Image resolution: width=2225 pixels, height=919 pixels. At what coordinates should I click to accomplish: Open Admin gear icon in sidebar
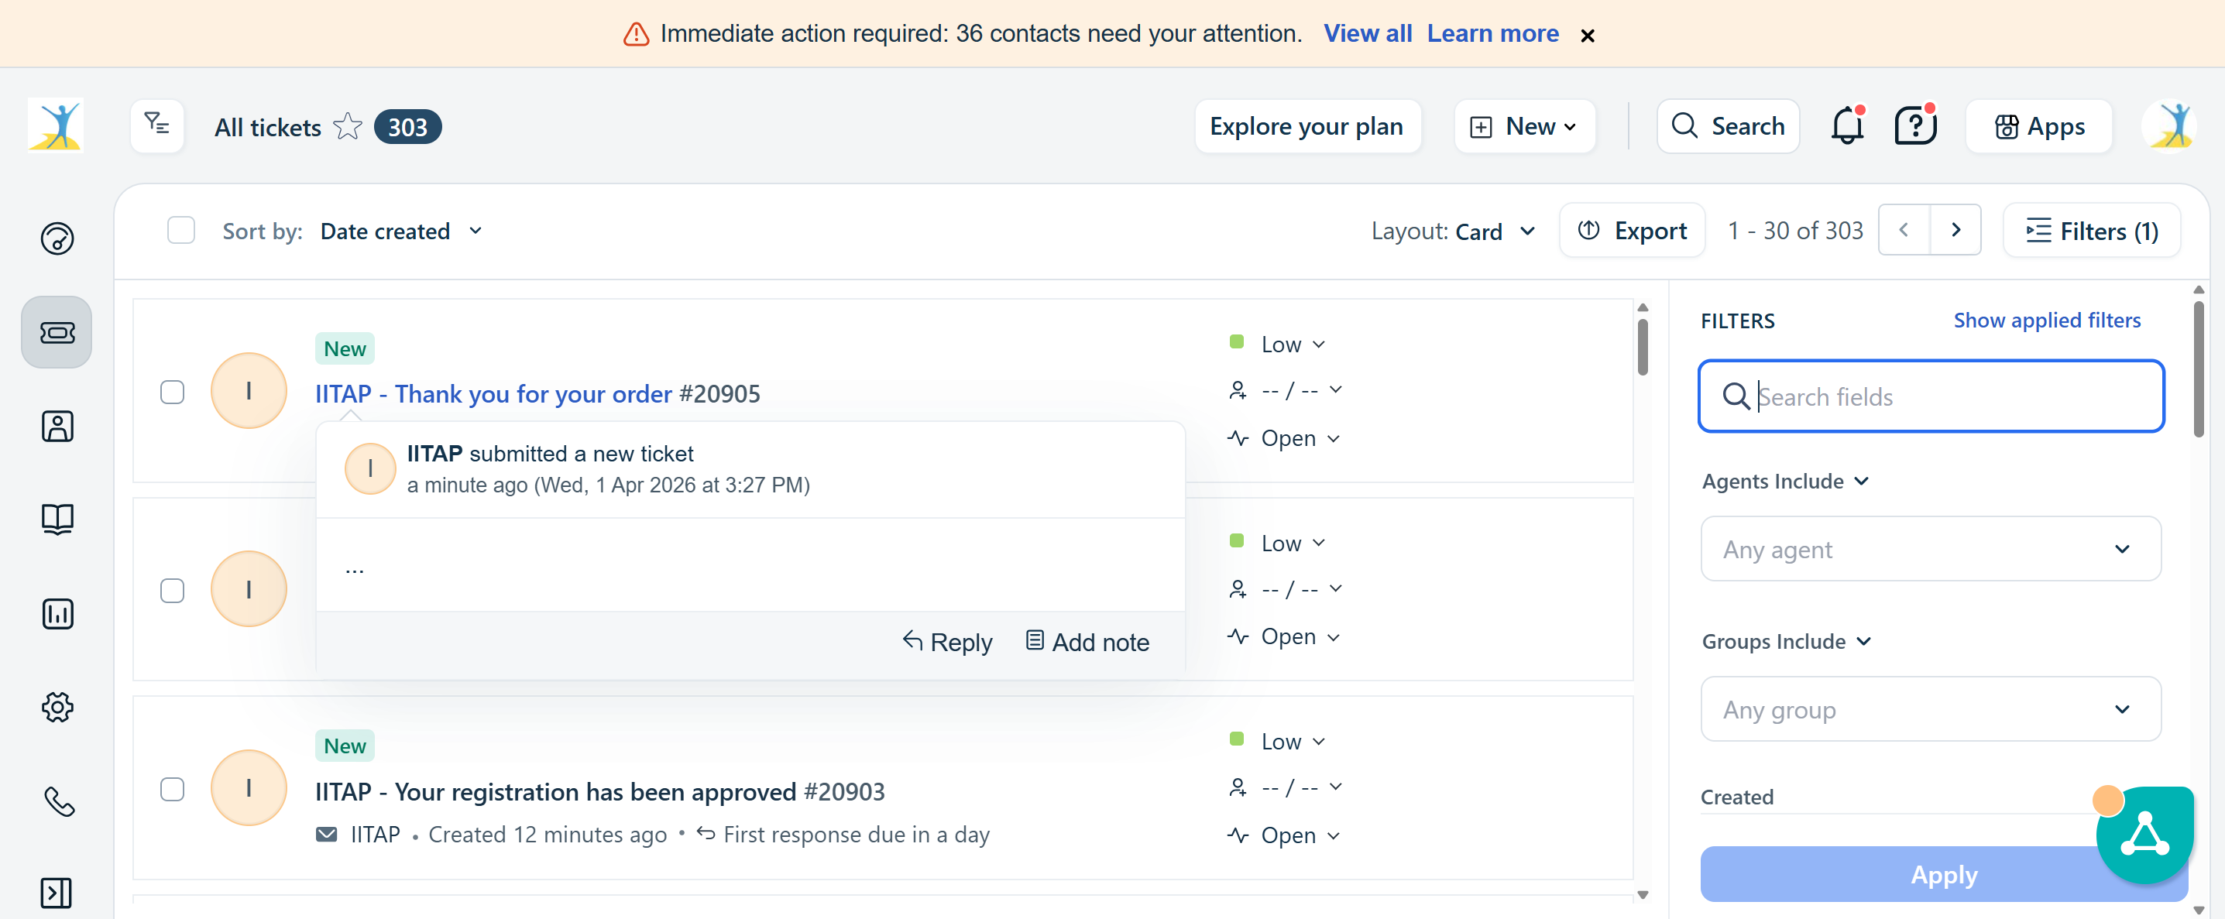57,708
